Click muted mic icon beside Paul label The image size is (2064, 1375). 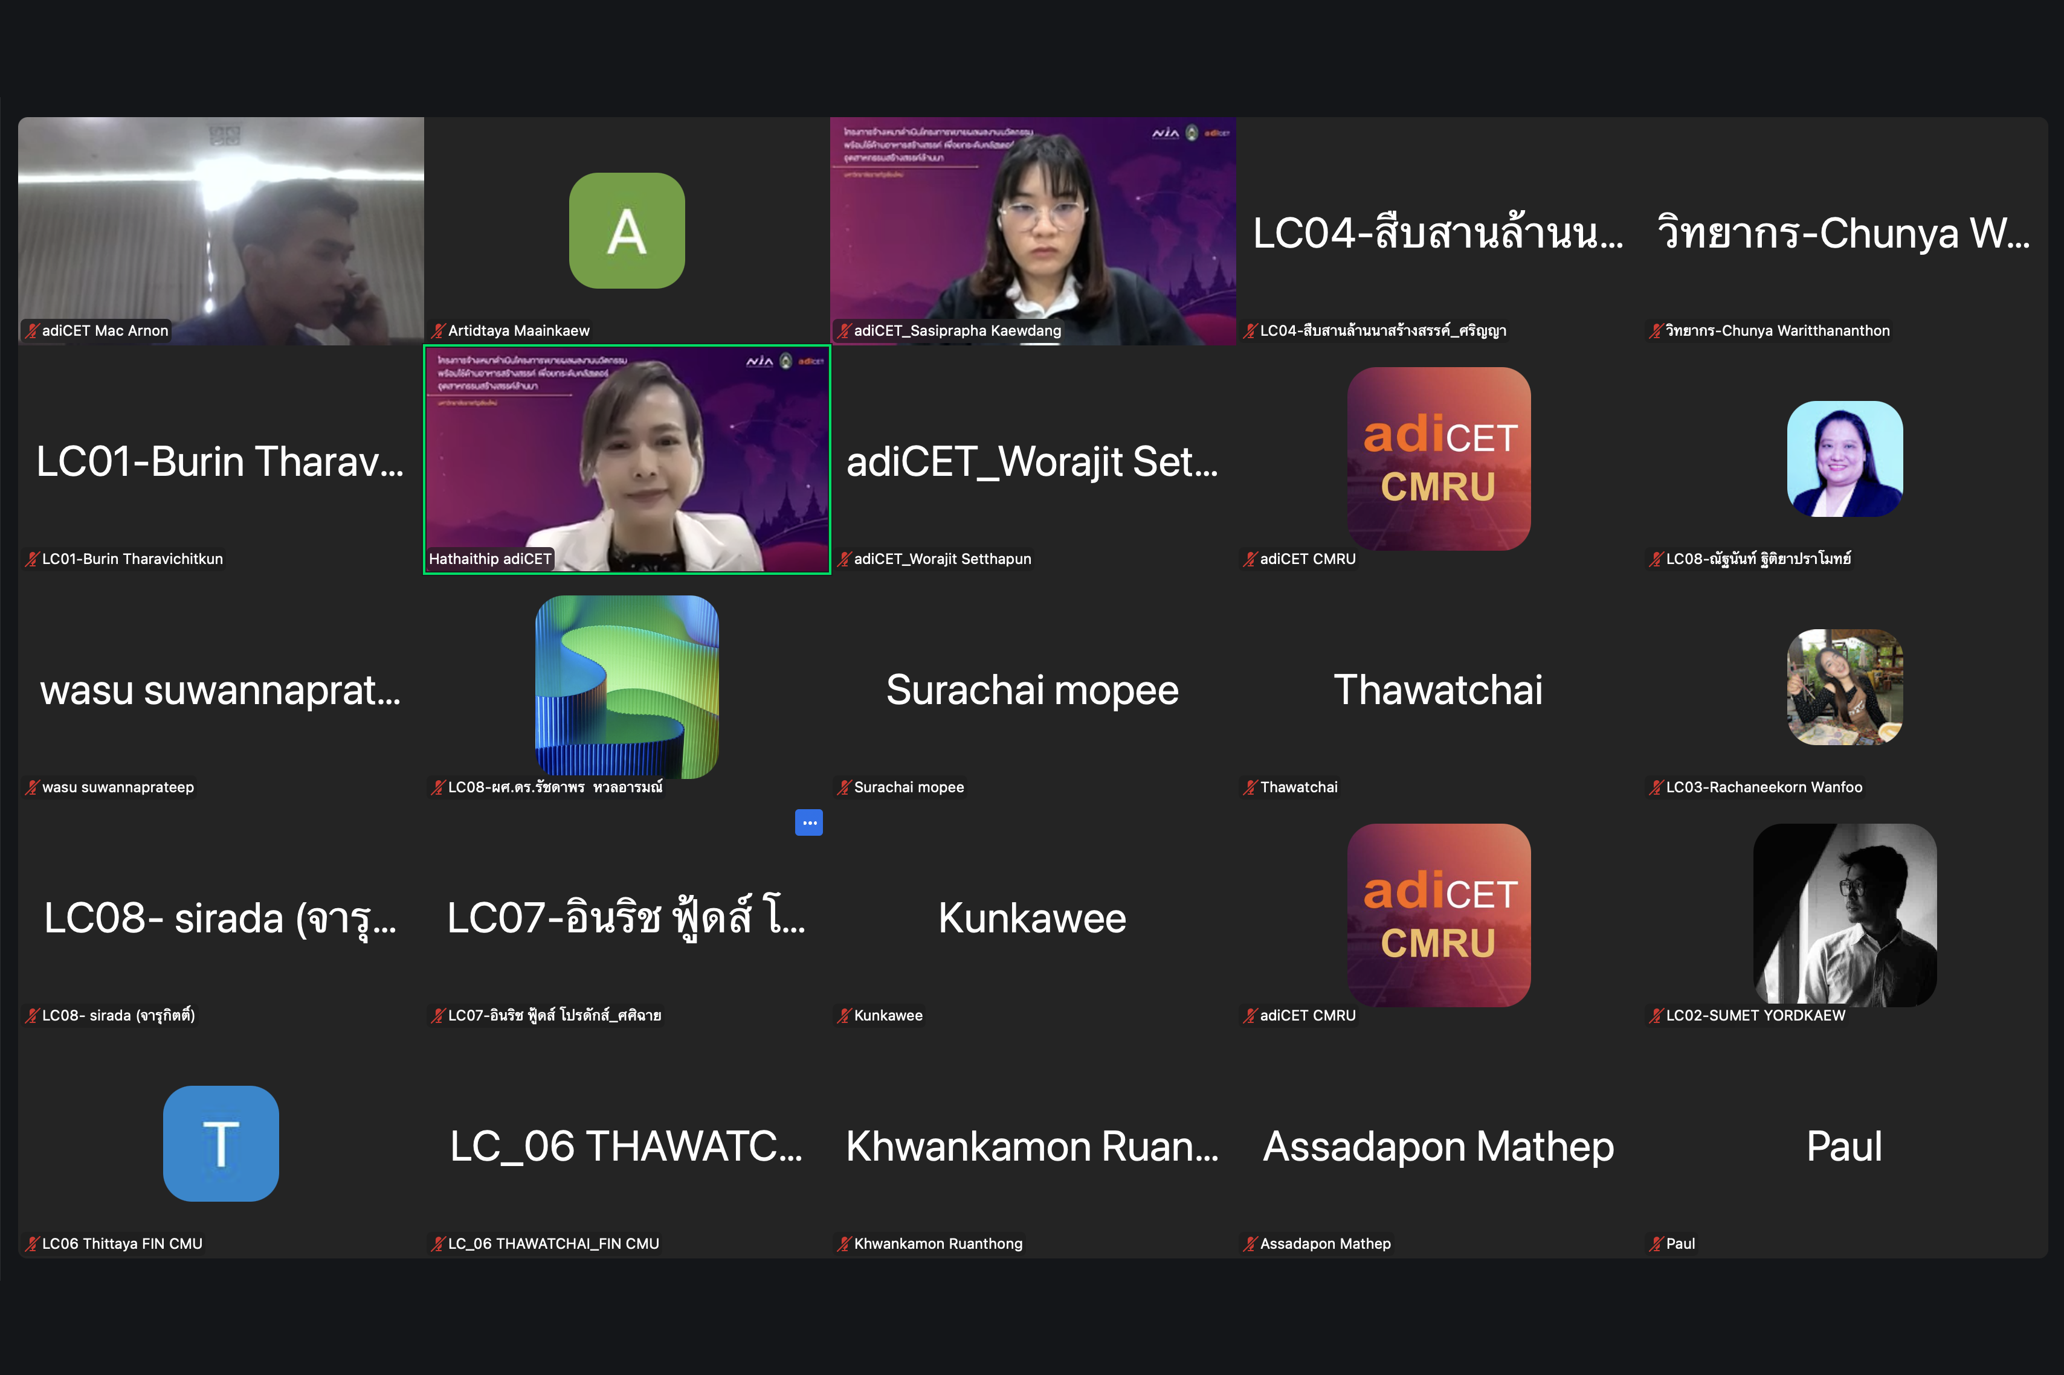(1656, 1243)
